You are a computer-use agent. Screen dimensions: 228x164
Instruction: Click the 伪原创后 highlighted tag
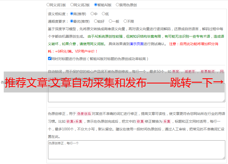click(84, 114)
